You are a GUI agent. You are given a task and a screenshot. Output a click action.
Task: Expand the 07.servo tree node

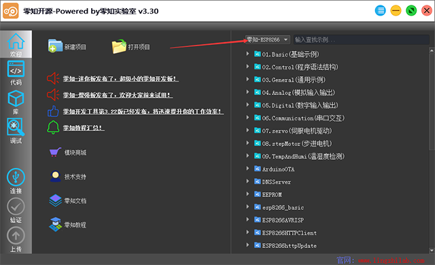pos(247,130)
